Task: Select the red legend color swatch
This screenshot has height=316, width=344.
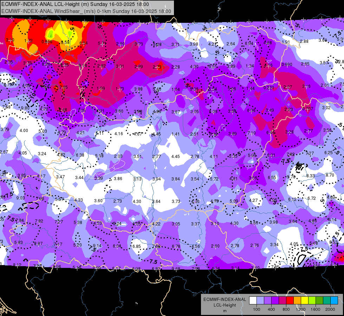Action: click(290, 301)
